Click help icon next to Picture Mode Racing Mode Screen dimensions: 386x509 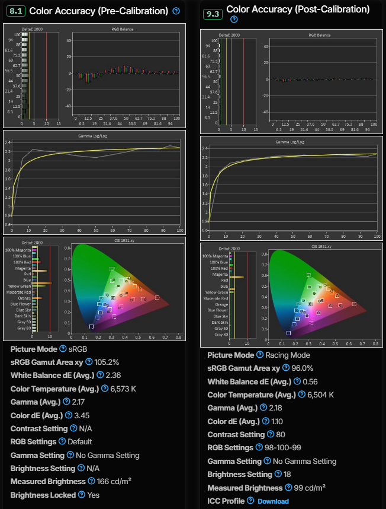(x=260, y=355)
